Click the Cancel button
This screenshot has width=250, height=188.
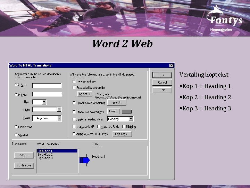[x=162, y=83]
